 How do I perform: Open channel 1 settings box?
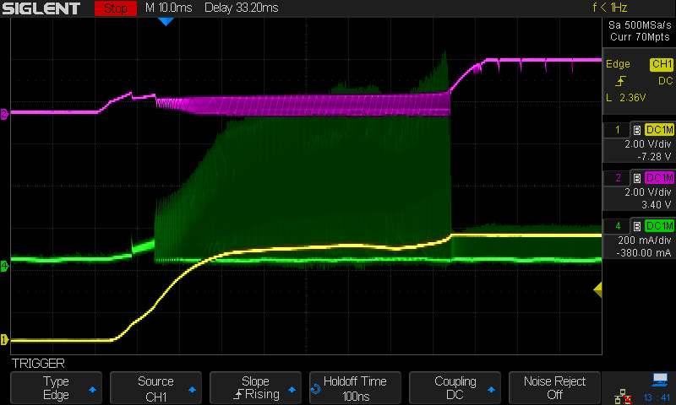[639, 143]
